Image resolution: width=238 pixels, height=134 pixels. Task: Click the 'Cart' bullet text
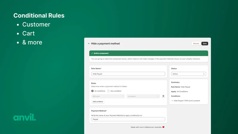[x=28, y=33]
